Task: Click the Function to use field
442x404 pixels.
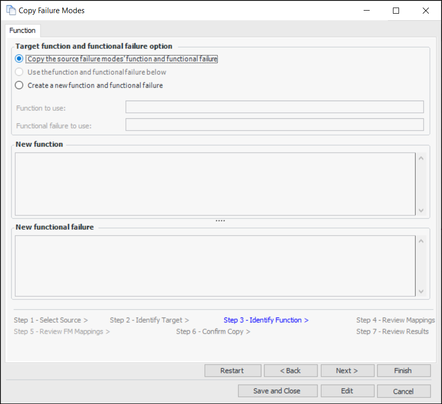Action: 275,107
